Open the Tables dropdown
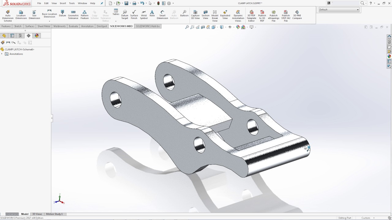Image resolution: width=392 pixels, height=220 pixels. pyautogui.click(x=116, y=21)
